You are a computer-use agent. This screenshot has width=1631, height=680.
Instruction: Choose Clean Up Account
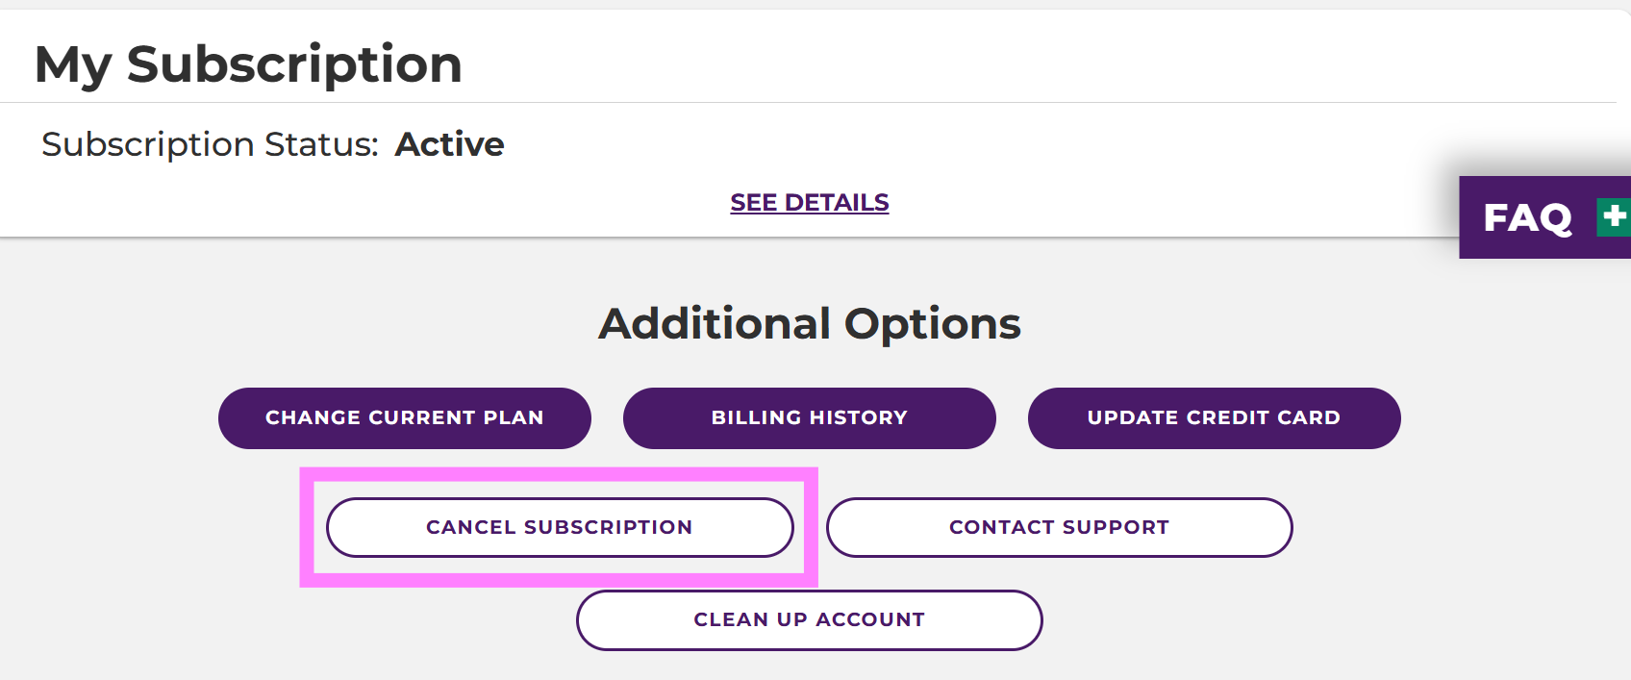click(x=809, y=620)
